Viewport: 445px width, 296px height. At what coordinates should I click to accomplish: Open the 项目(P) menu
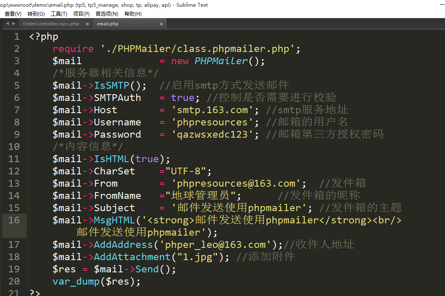tap(81, 14)
